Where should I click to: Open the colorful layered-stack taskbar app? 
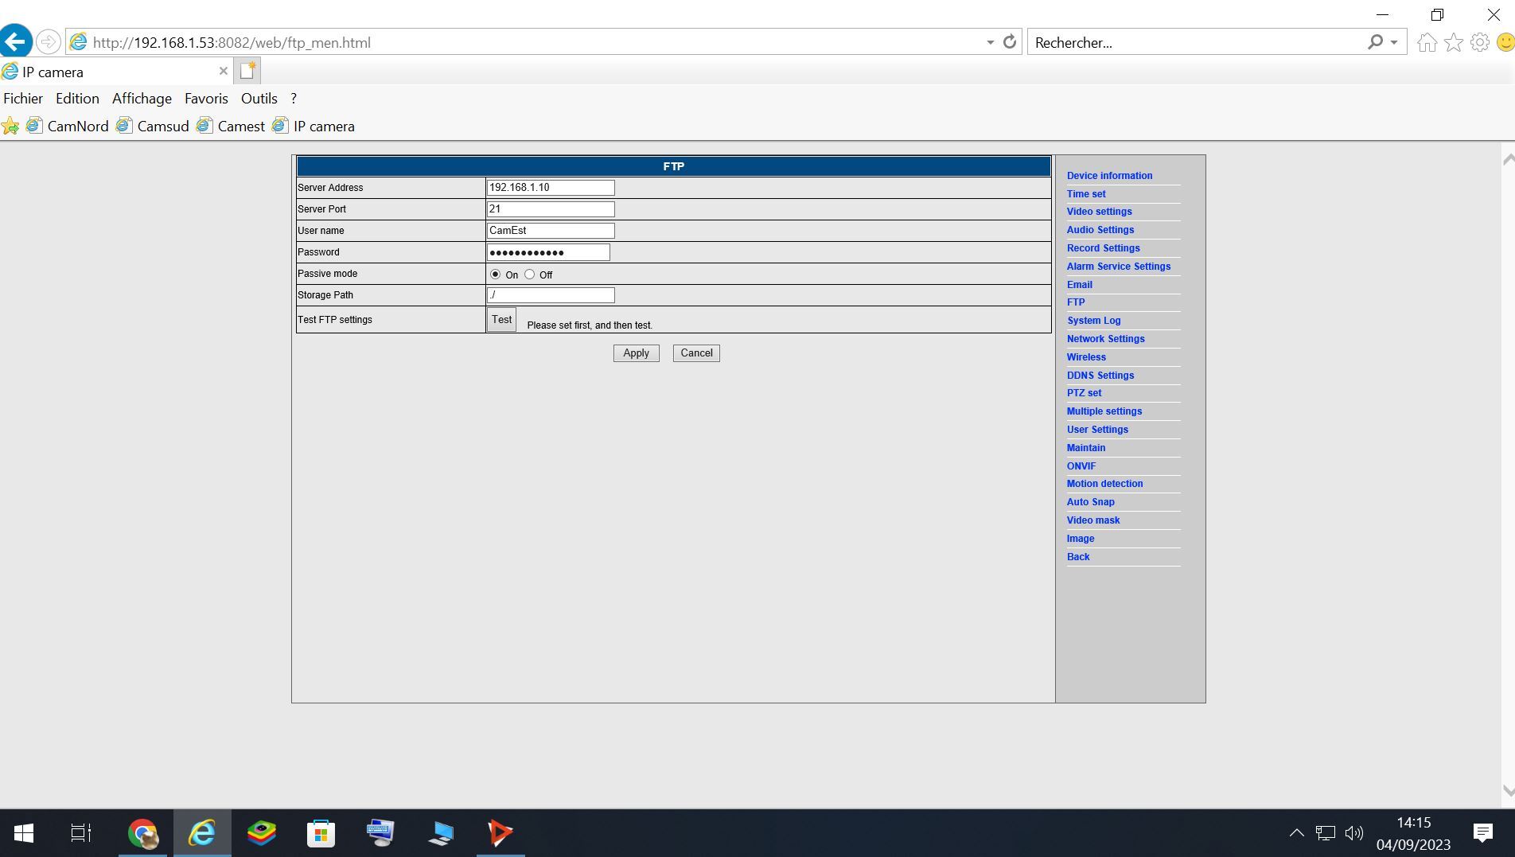[262, 833]
